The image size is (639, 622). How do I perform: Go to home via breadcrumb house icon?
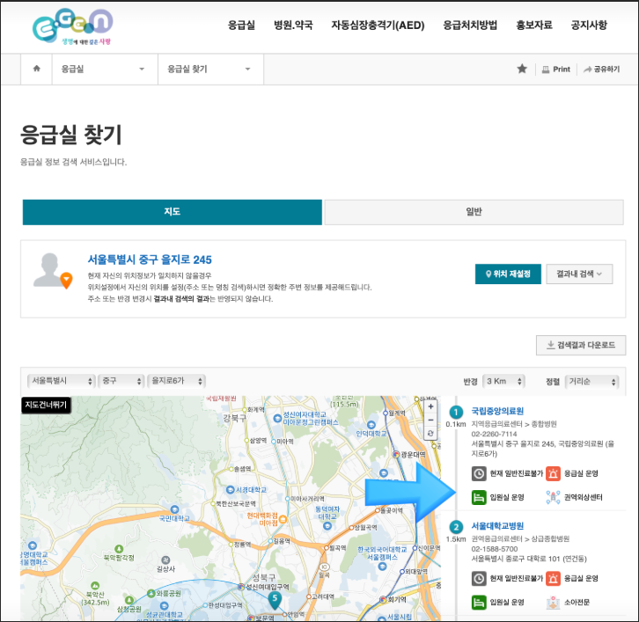[36, 69]
